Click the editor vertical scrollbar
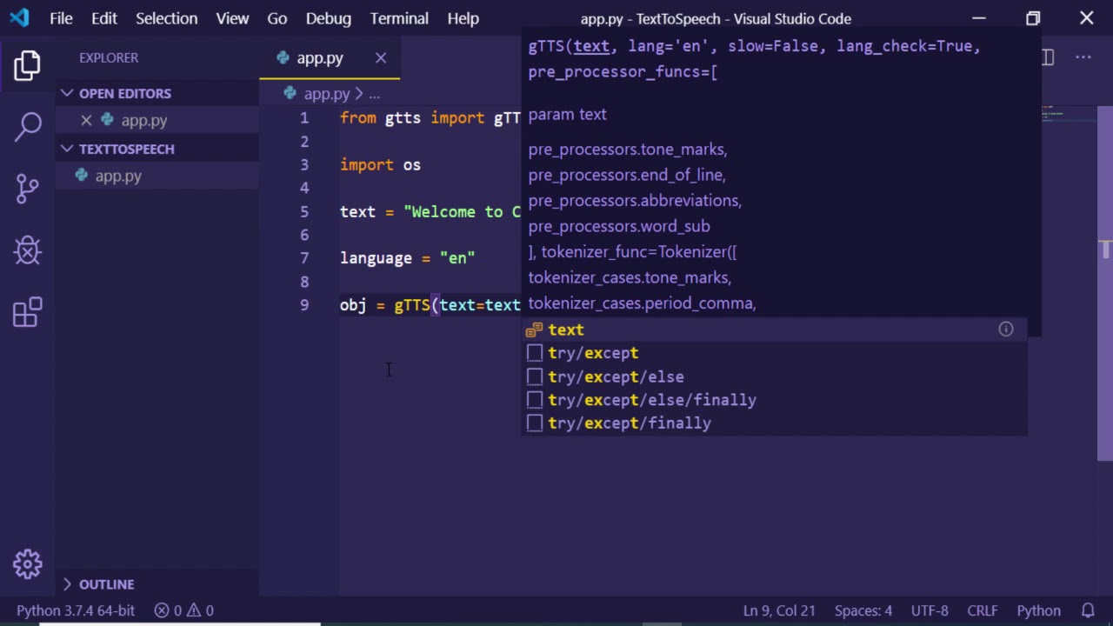The image size is (1113, 626). pos(1105,348)
